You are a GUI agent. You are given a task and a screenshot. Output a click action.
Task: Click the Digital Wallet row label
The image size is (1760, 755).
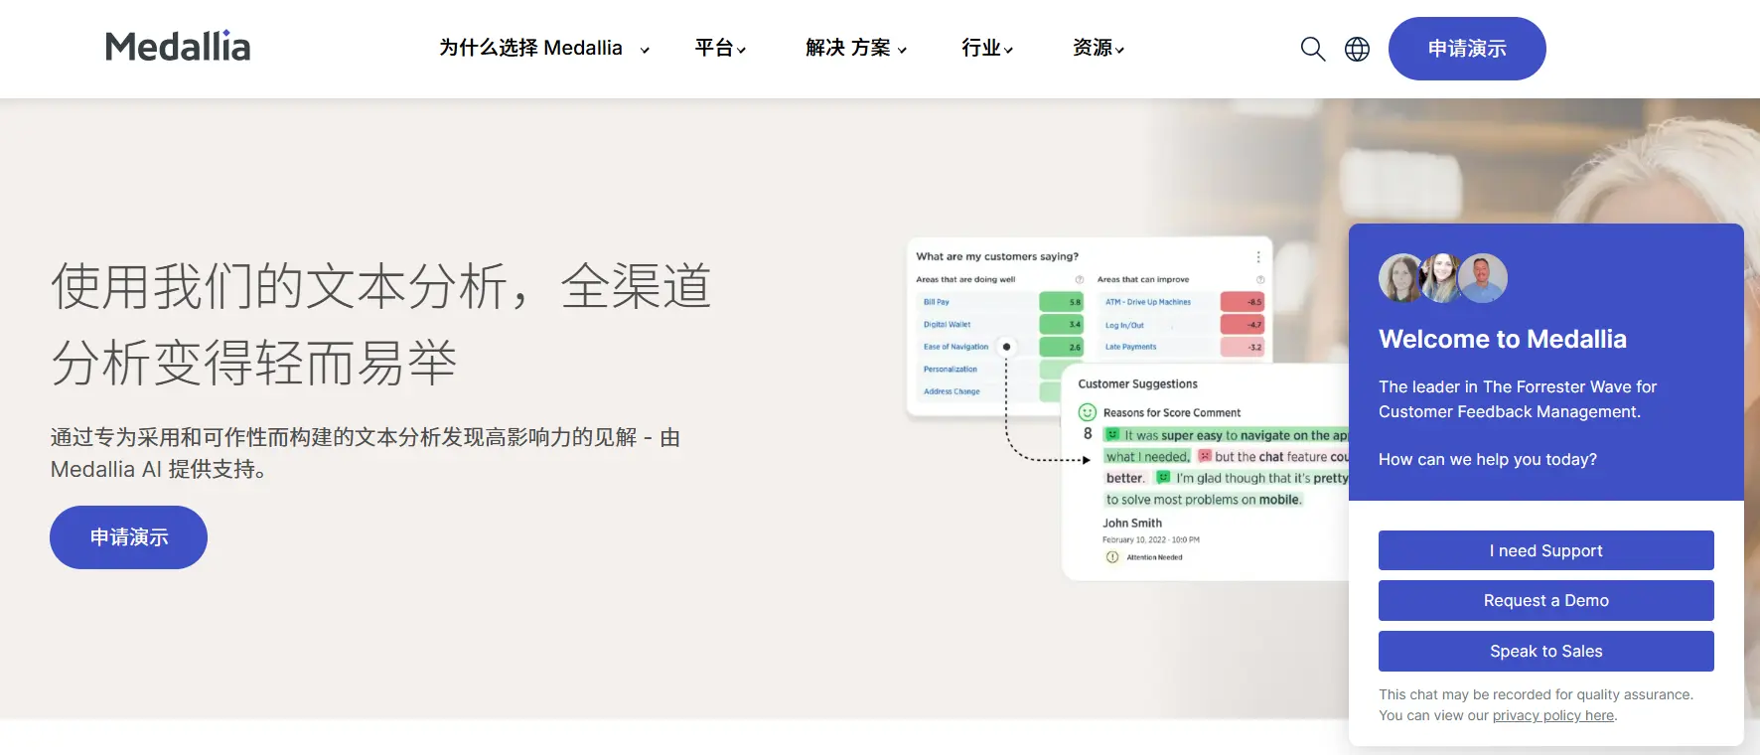pos(948,324)
